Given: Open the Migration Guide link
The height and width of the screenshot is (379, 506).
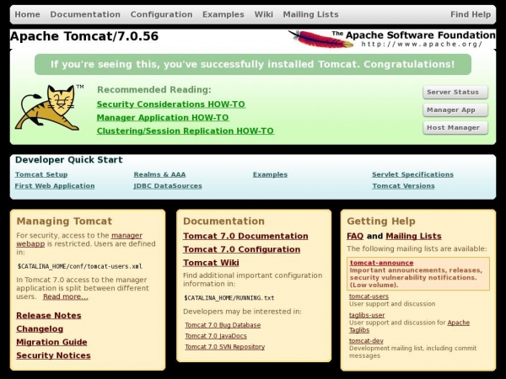Looking at the screenshot, I should (x=51, y=342).
